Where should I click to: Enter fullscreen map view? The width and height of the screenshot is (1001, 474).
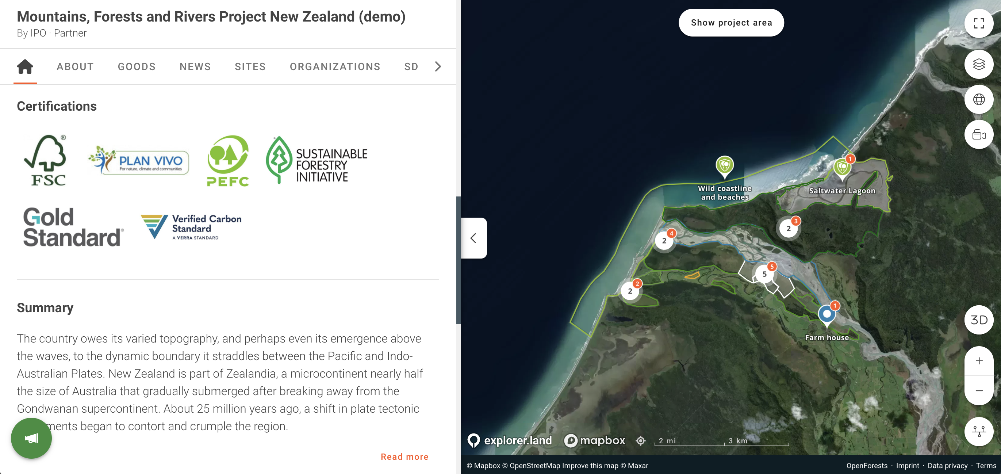(978, 23)
